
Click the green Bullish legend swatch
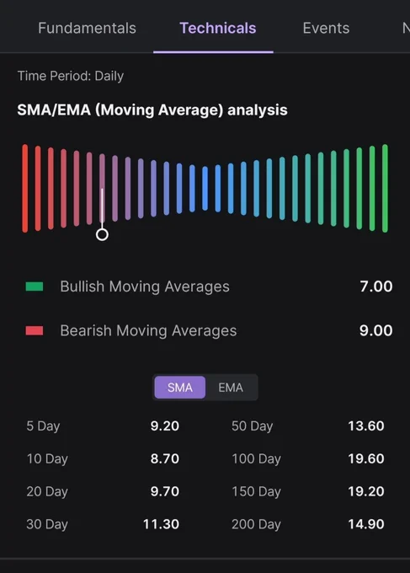35,286
